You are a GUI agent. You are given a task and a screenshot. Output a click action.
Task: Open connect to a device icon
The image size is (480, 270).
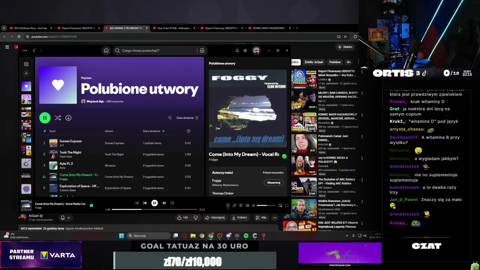(x=247, y=205)
